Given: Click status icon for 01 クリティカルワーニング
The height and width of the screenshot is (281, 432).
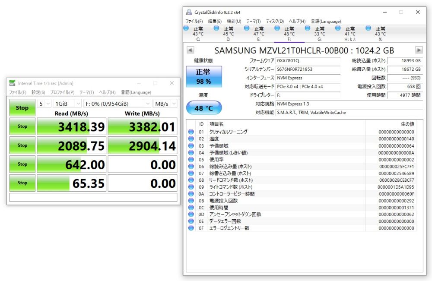Looking at the screenshot, I should coord(191,132).
